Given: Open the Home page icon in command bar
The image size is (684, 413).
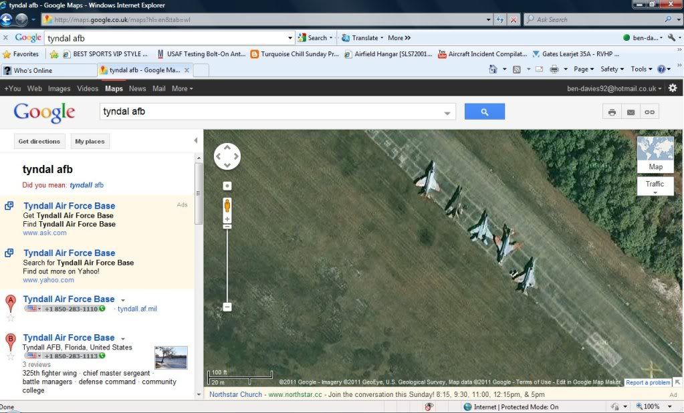Looking at the screenshot, I should pos(493,69).
